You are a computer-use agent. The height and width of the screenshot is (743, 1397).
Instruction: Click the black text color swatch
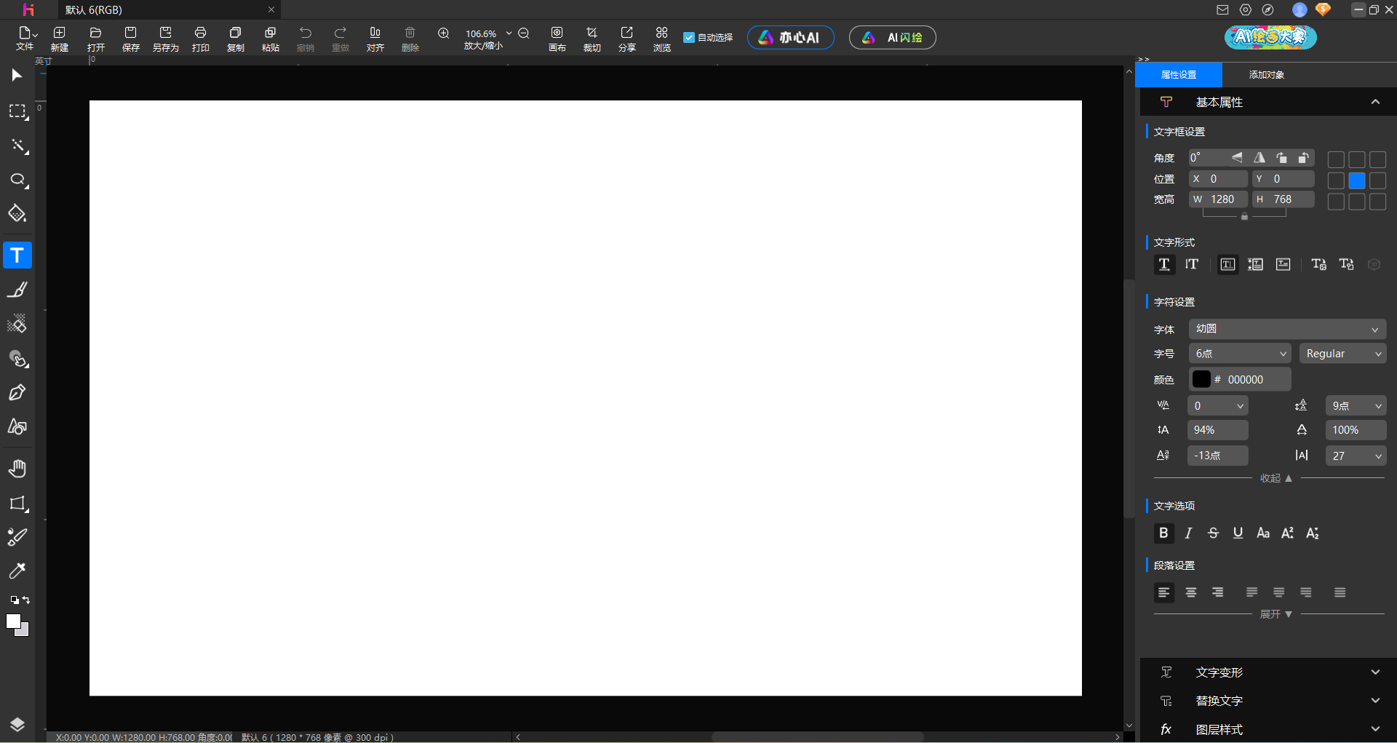tap(1201, 380)
